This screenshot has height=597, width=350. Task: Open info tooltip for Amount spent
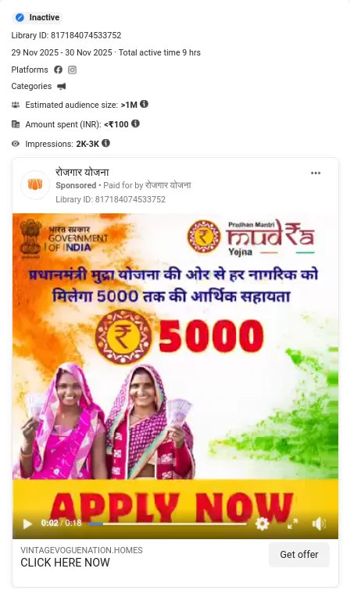click(135, 123)
